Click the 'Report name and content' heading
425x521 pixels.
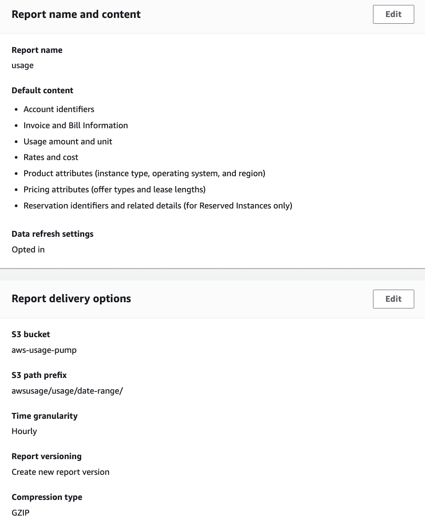coord(76,14)
